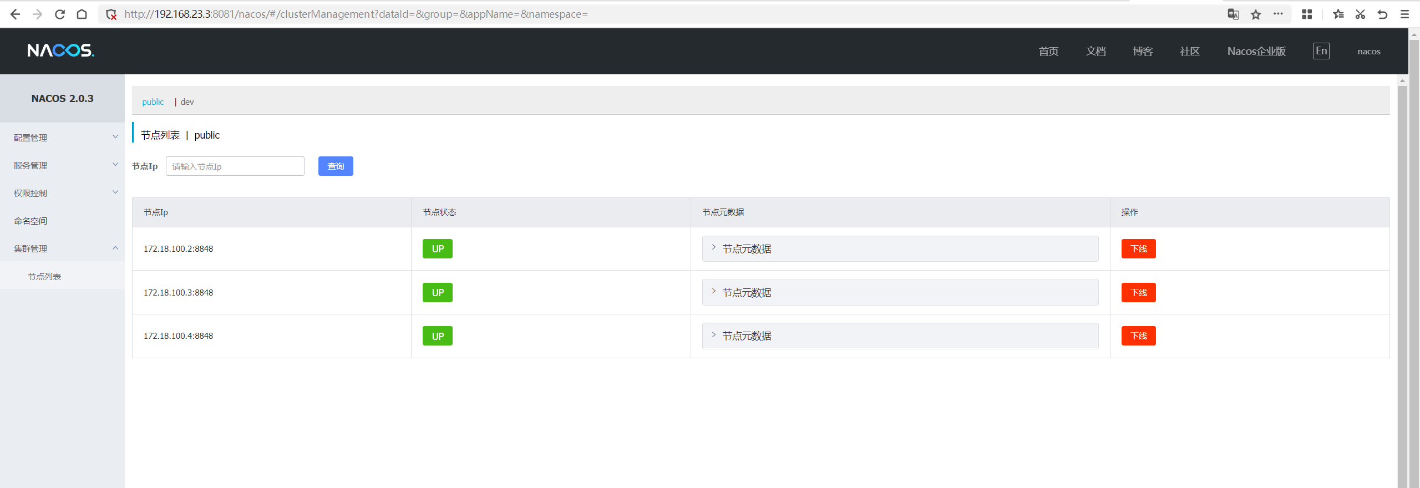Click UP status of 172.18.100.2
Screen dimensions: 1420x488
tap(438, 249)
